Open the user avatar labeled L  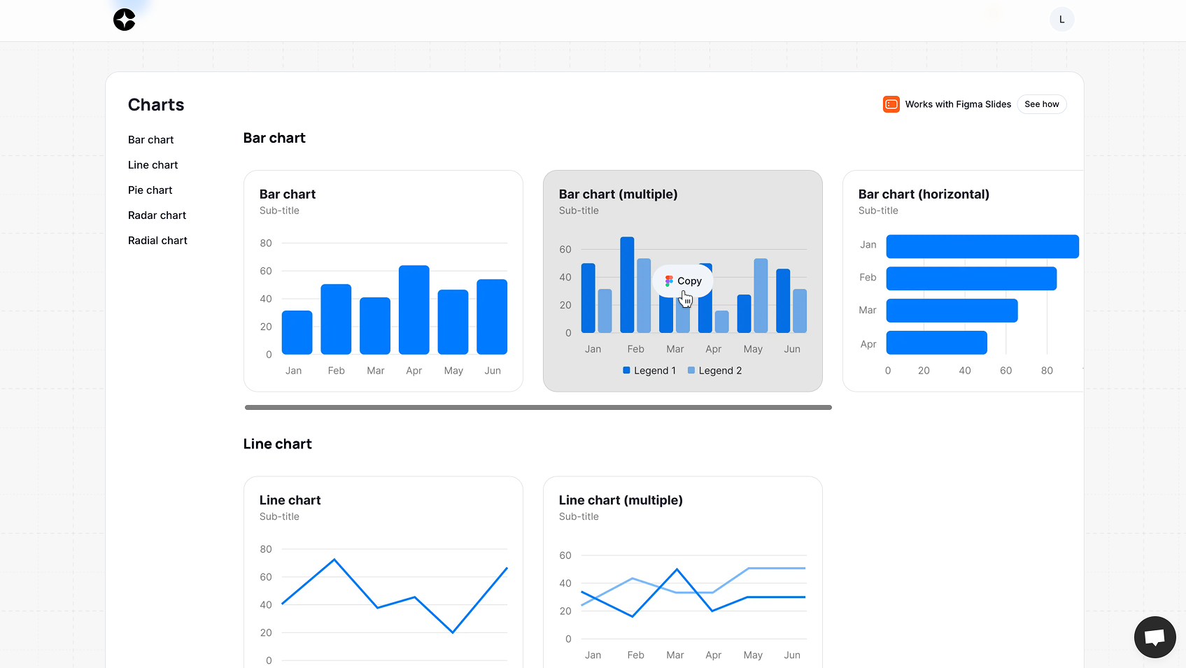point(1061,20)
